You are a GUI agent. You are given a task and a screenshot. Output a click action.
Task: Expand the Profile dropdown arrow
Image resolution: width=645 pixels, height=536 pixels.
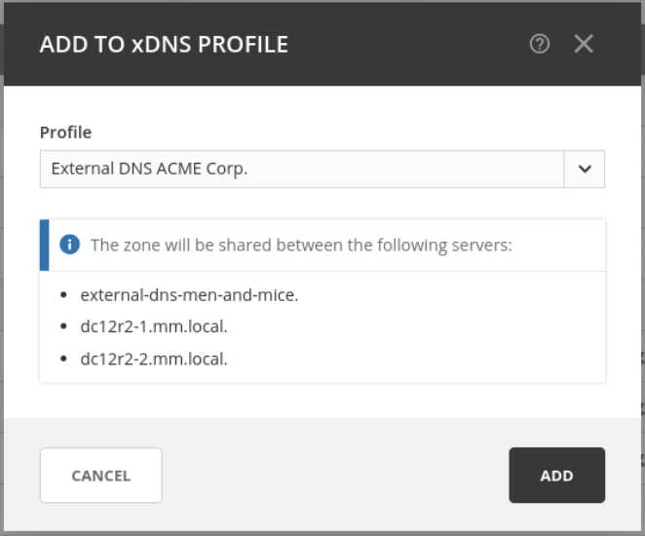585,169
